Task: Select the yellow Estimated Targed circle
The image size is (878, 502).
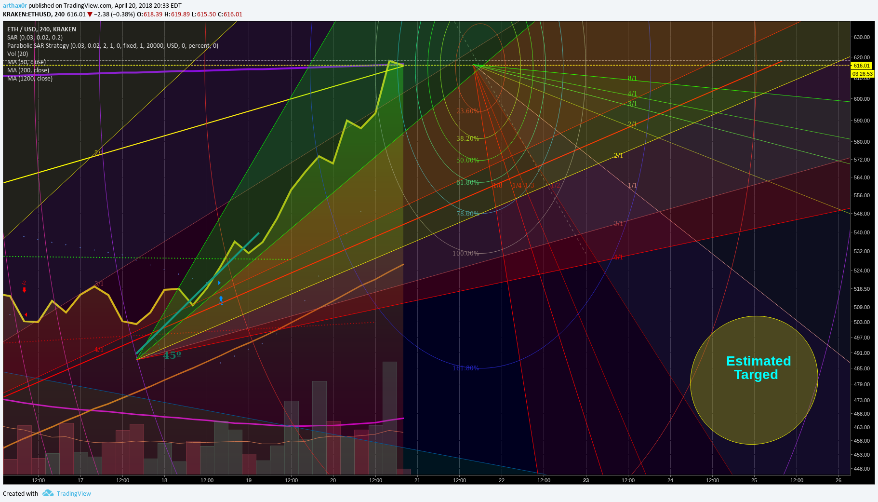Action: pos(754,380)
